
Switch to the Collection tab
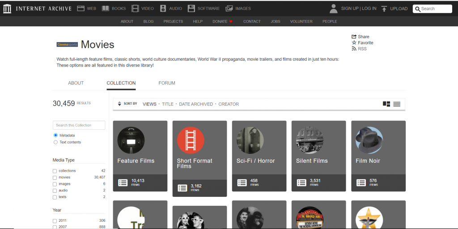121,83
